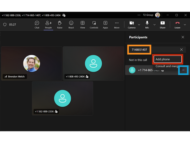Open the More toolbar menu
The image size is (190, 143).
pos(117,24)
